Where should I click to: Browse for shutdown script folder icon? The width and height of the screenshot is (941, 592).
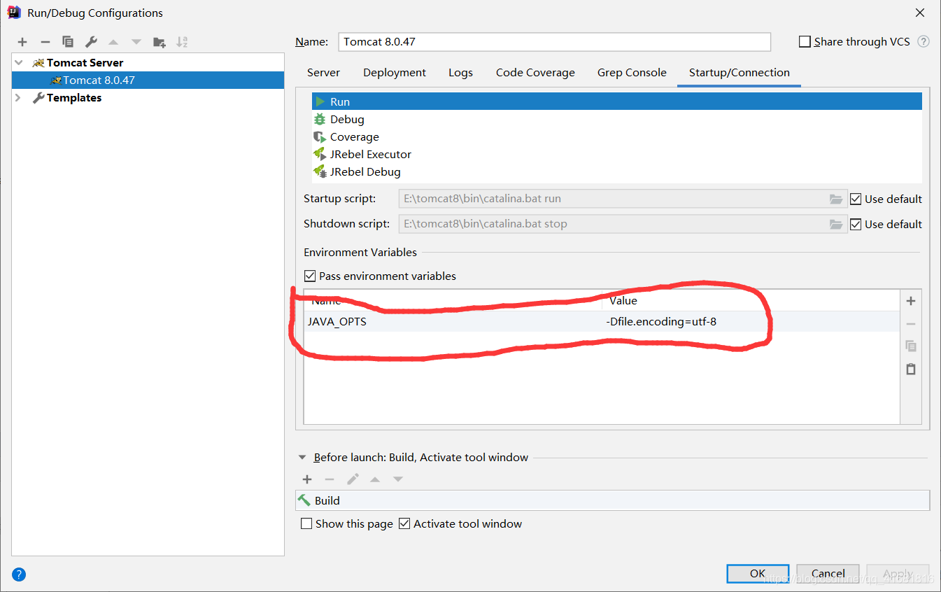pos(835,225)
